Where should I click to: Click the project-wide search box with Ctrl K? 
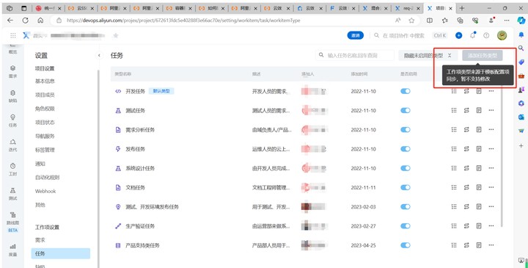coord(410,35)
